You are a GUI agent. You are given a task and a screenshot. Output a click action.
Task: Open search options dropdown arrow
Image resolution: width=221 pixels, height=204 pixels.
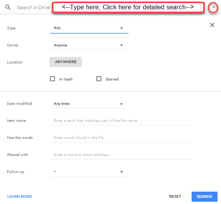point(213,7)
